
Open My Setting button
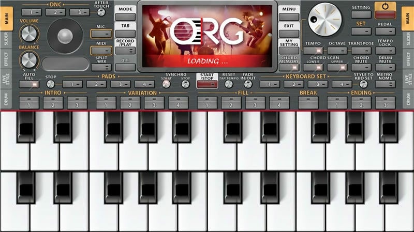pos(289,51)
